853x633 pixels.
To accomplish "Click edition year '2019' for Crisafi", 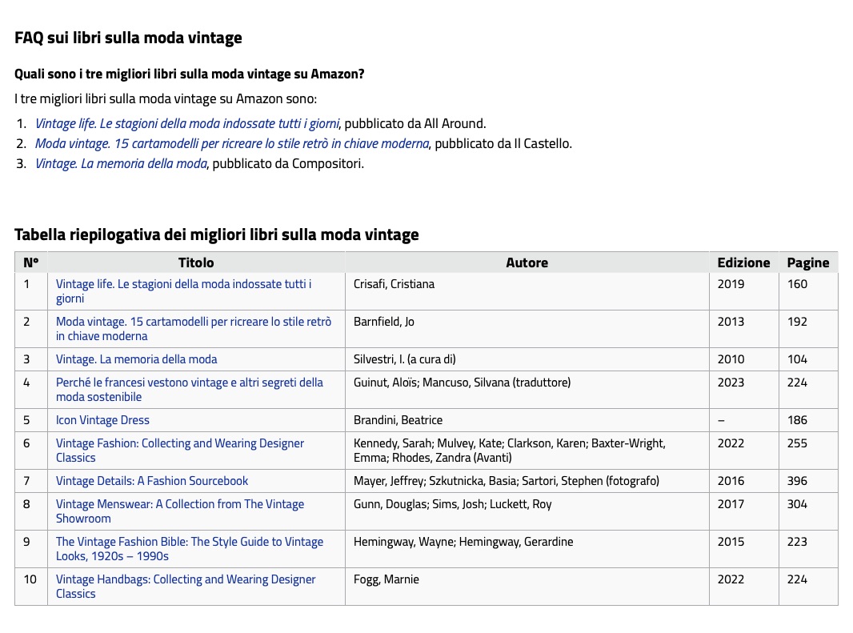I will 743,291.
